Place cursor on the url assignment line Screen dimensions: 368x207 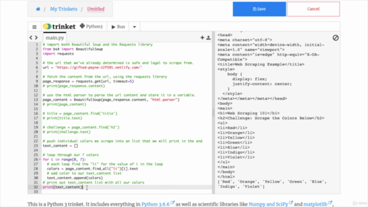(x=92, y=67)
